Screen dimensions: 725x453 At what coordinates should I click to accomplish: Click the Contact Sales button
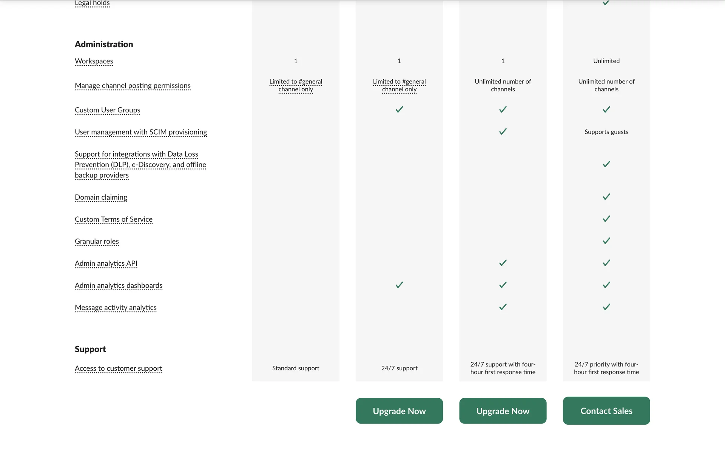click(x=606, y=411)
